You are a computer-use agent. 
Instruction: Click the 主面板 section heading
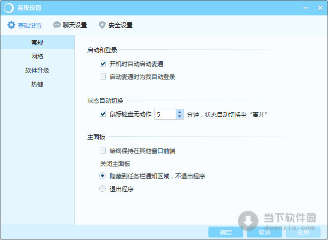point(96,137)
